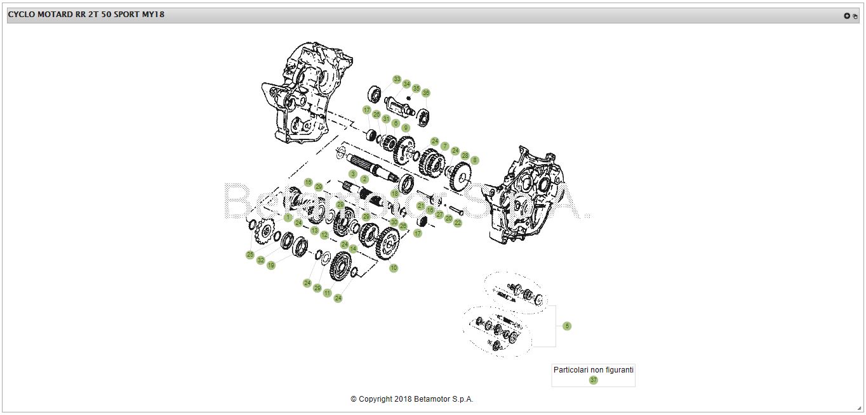Select part marker 32 on diagram

(260, 260)
